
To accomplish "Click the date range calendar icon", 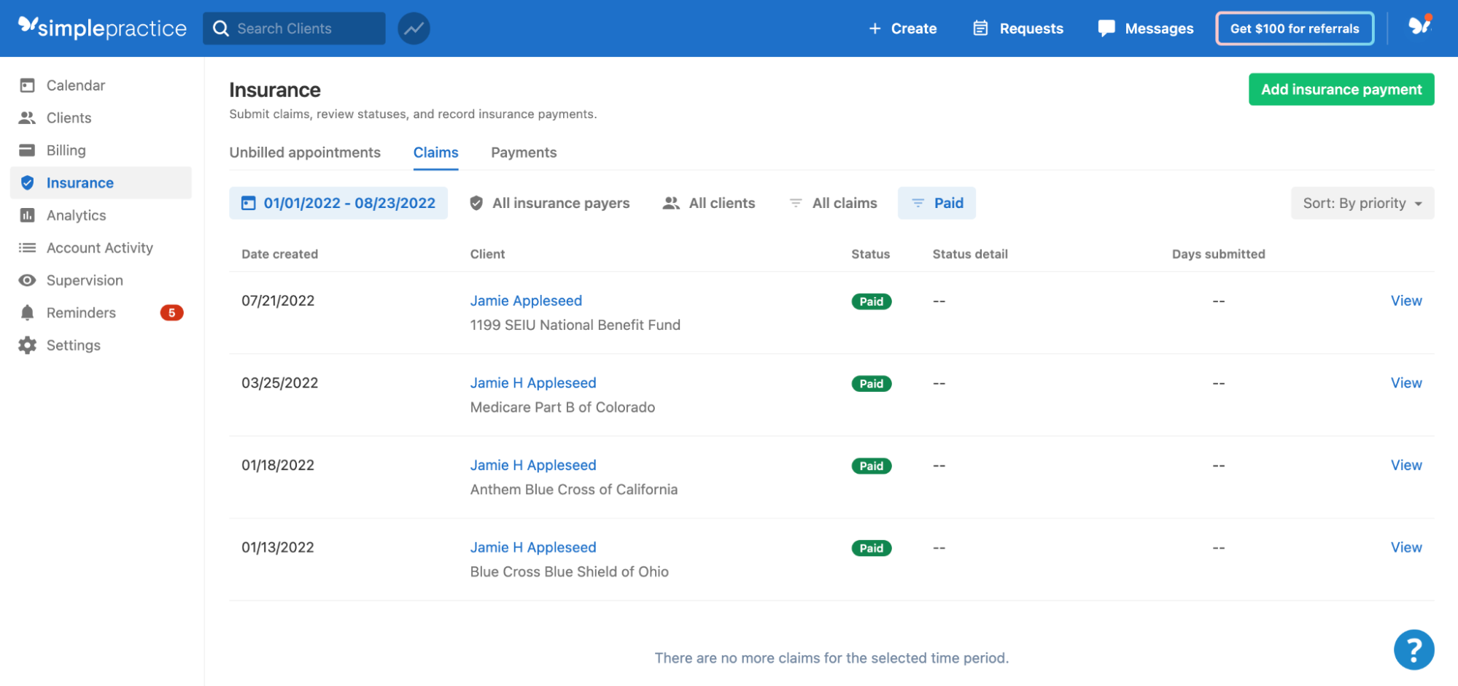I will [249, 203].
